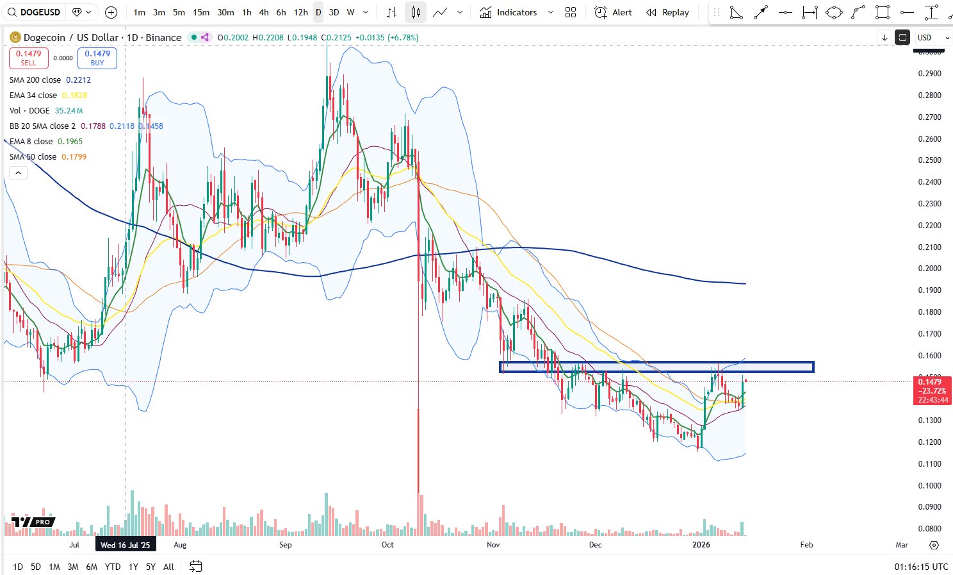Switch to the 4h timeframe

(x=264, y=12)
